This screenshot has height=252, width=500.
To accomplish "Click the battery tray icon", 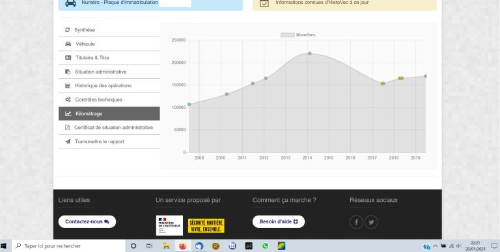I will pos(443,246).
